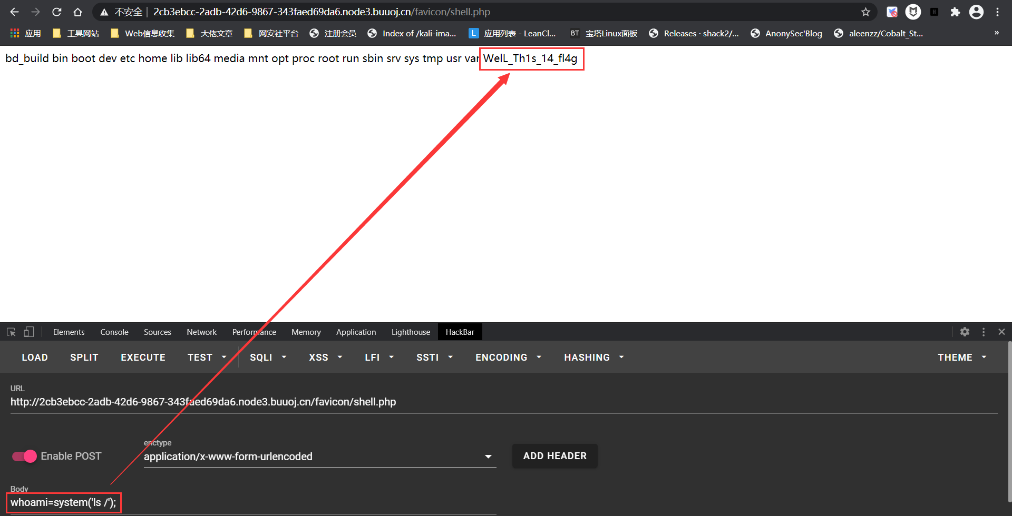Click the red-blue extension icon beside the star
The image size is (1012, 516).
coord(892,12)
